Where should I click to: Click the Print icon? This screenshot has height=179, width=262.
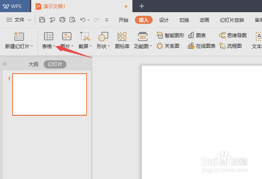tap(62, 20)
